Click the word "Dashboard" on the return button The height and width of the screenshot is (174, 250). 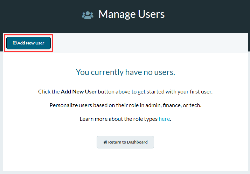[x=137, y=142]
